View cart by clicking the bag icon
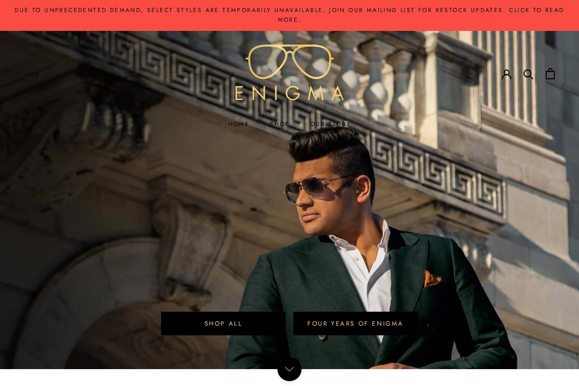579x386 pixels. (x=550, y=74)
